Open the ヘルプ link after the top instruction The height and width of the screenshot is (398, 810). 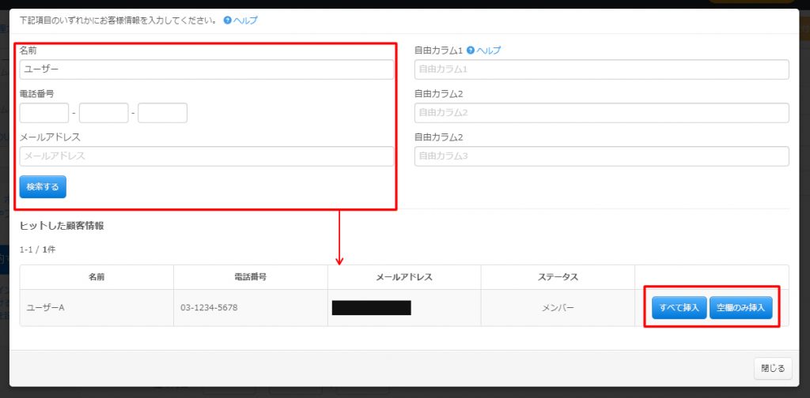[245, 20]
